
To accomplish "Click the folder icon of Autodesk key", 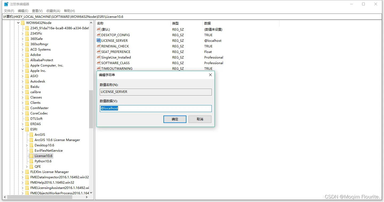I will pyautogui.click(x=27, y=81).
